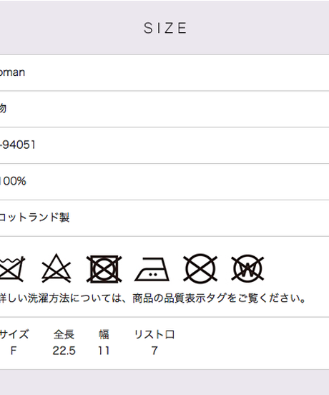Click the iron medium heat symbol
This screenshot has height=395, width=329.
coord(152,269)
